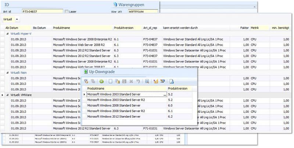Click the 'Up-Downgrade' popup title text
Image resolution: width=294 pixels, height=148 pixels.
[x=102, y=72]
